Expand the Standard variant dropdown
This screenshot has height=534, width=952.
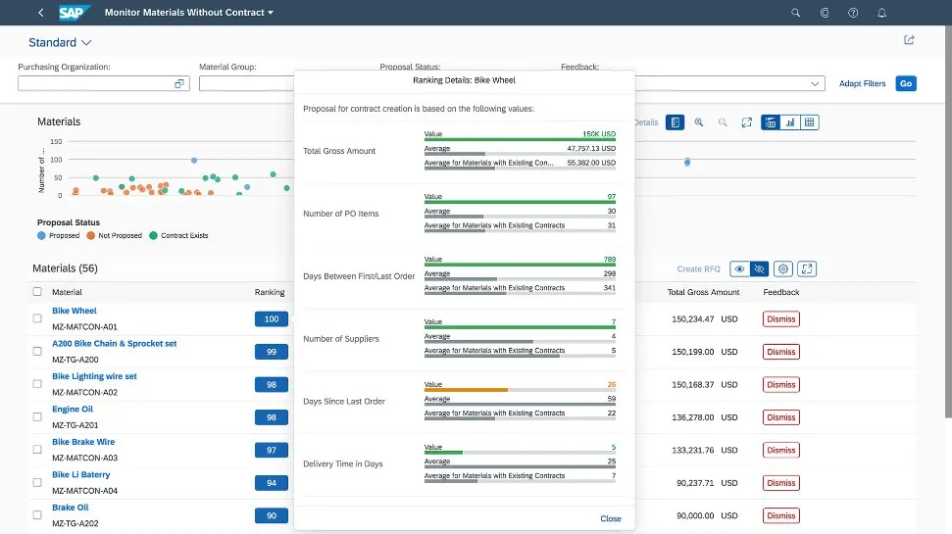pyautogui.click(x=86, y=43)
